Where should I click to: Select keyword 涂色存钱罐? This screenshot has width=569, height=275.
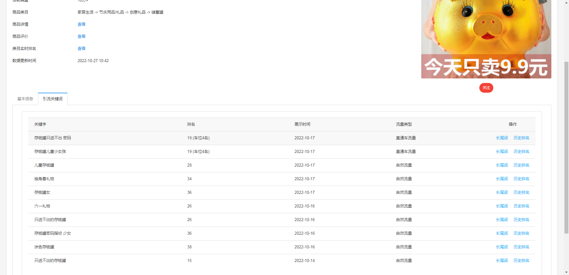(44, 247)
